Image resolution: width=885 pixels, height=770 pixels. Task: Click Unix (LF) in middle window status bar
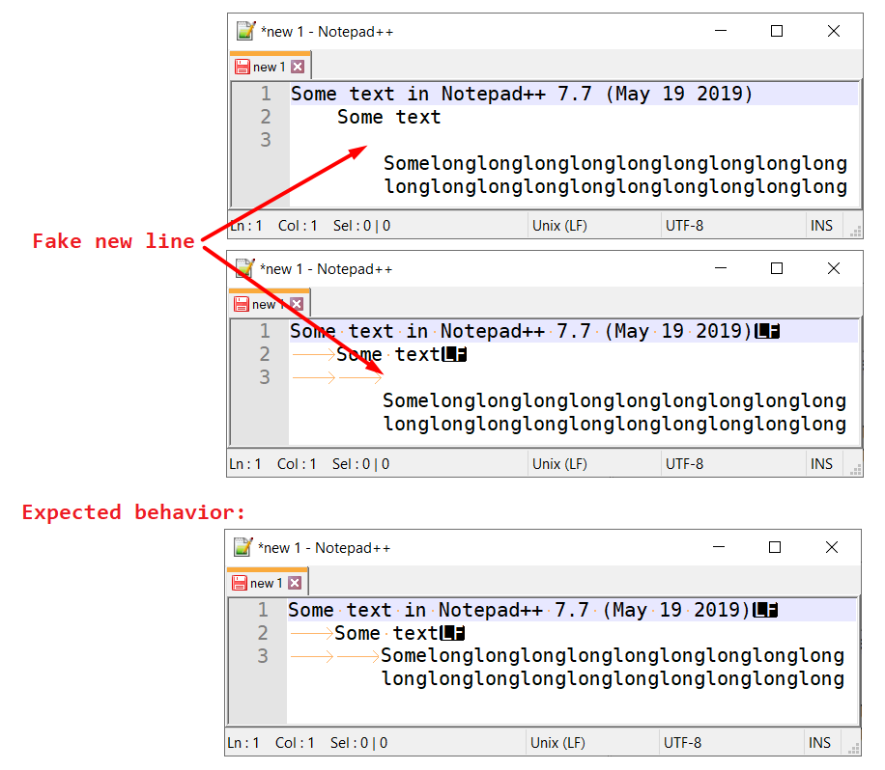coord(559,464)
